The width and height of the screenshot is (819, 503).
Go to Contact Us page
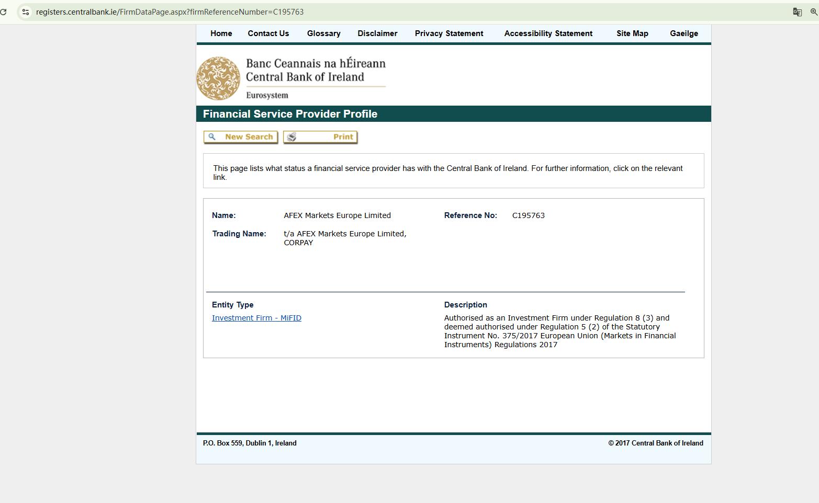pyautogui.click(x=268, y=33)
